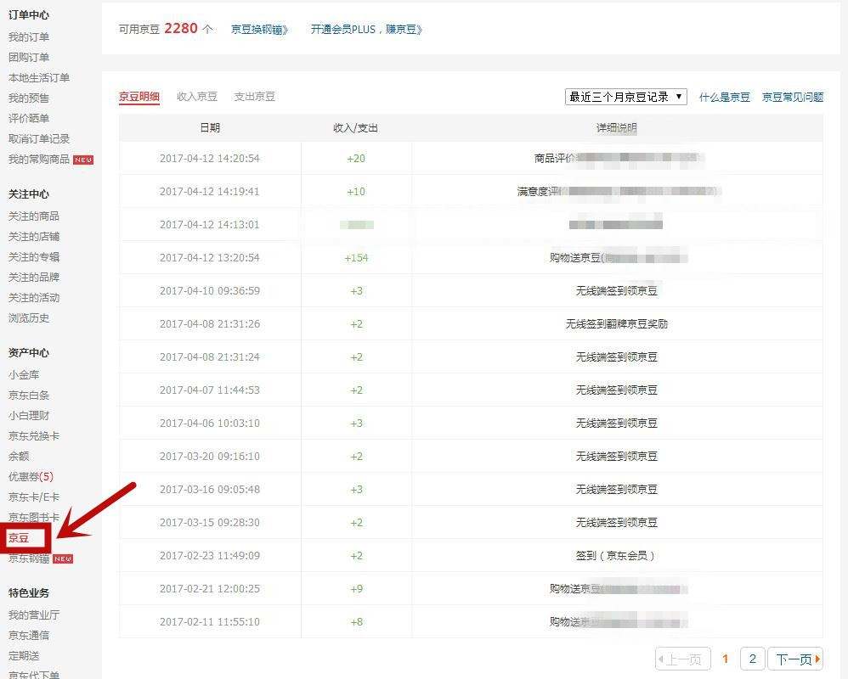
Task: Switch to 京豆明细 tab
Action: point(139,97)
